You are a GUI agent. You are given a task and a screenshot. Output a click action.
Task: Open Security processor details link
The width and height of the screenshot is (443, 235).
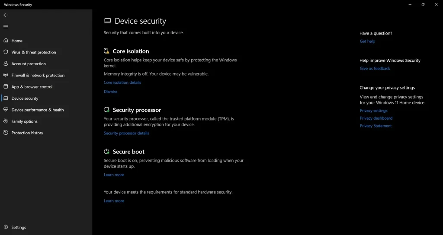[x=126, y=133]
